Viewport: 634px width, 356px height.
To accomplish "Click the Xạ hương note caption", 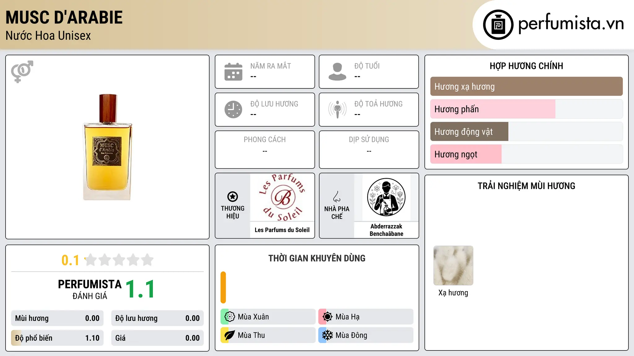I will pos(453,293).
